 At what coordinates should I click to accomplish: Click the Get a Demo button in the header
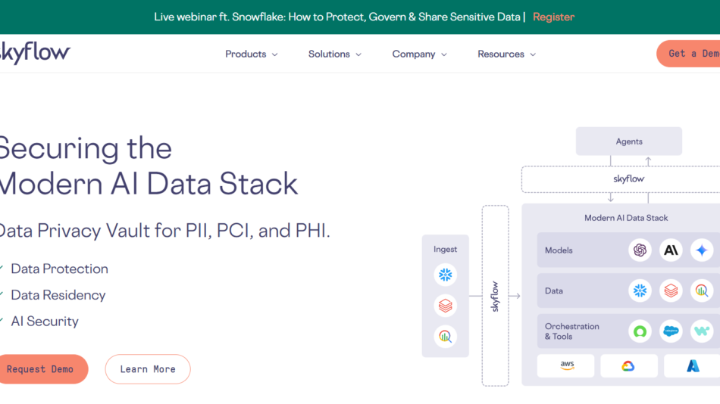pyautogui.click(x=691, y=54)
